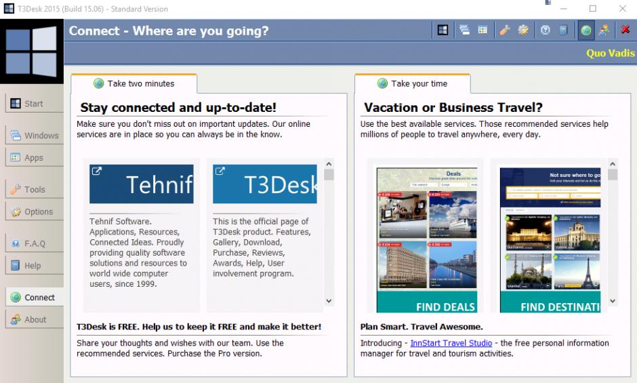Go to Start in the sidebar
Image resolution: width=637 pixels, height=383 pixels.
coord(35,104)
